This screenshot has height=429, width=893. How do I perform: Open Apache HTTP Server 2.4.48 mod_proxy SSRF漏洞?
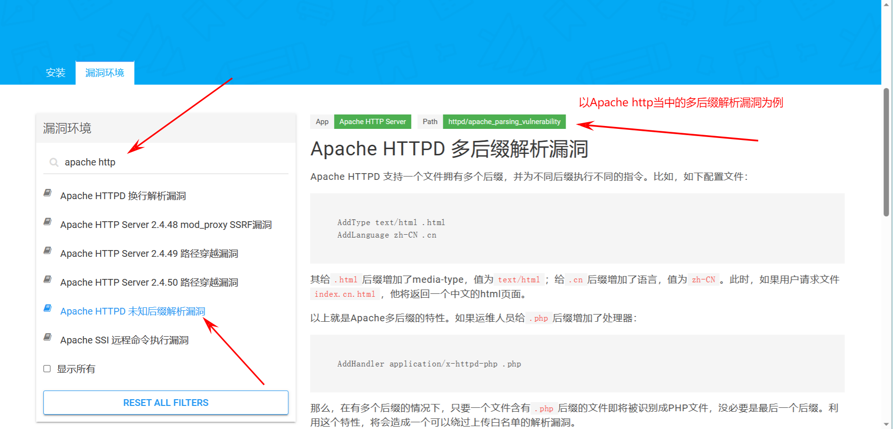pyautogui.click(x=166, y=225)
